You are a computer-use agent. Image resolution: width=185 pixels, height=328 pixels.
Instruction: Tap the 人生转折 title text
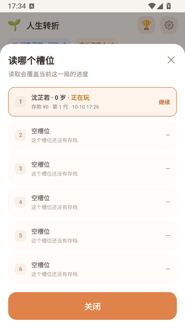(43, 25)
